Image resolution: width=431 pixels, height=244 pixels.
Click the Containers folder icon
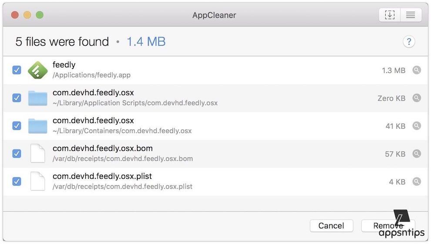pos(37,126)
